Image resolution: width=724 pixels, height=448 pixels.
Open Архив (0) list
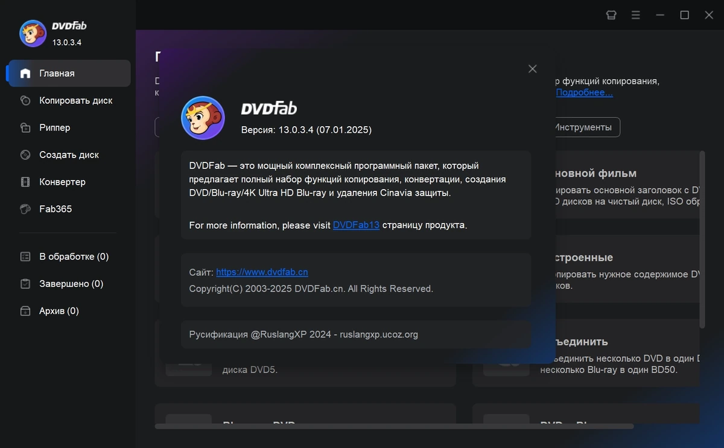point(68,311)
